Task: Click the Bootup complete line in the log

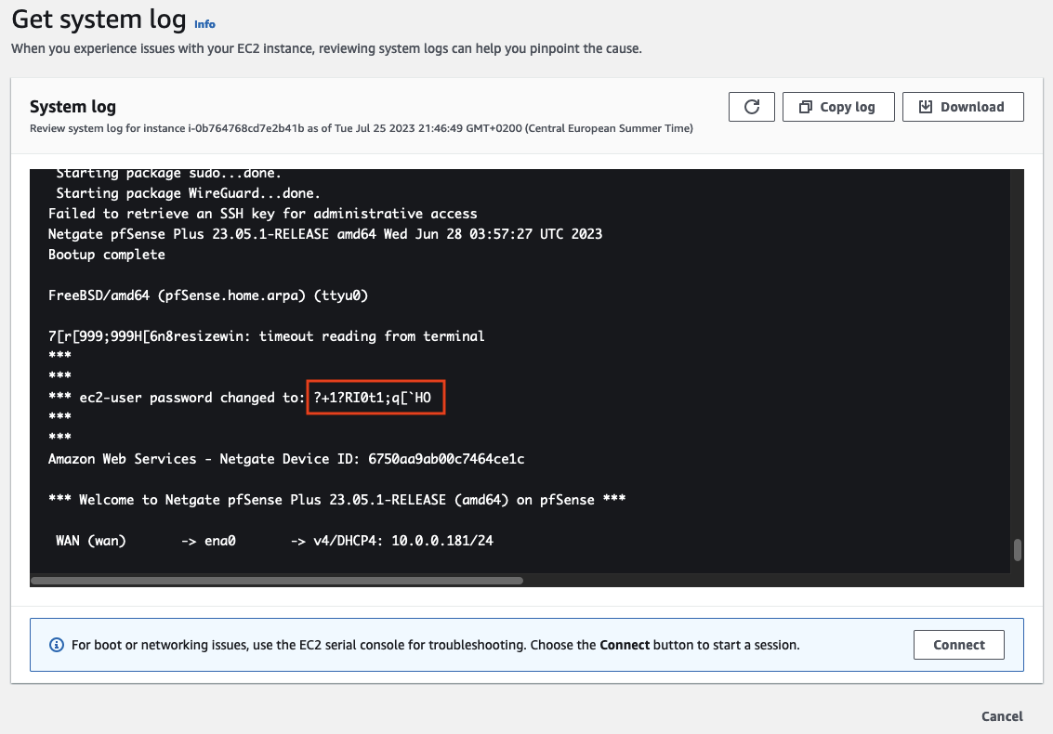Action: [107, 254]
